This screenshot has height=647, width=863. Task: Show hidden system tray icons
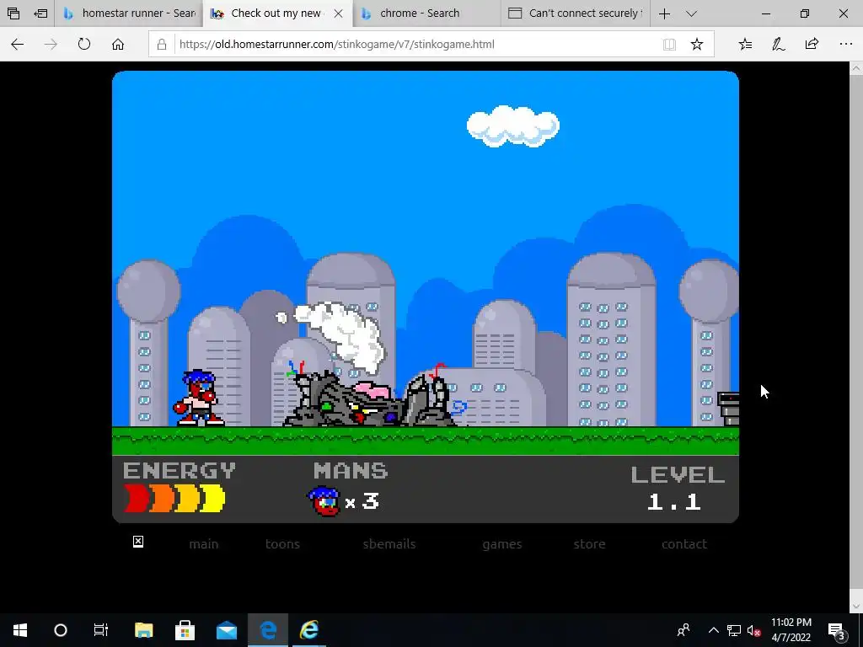click(713, 630)
